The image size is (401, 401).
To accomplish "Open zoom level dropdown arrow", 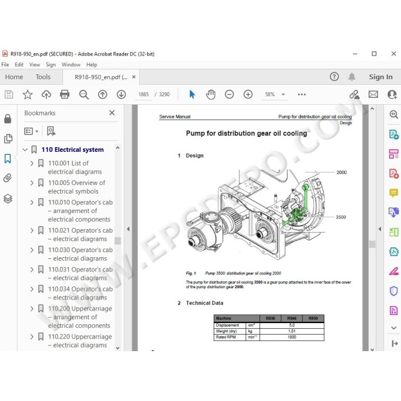I will point(283,95).
